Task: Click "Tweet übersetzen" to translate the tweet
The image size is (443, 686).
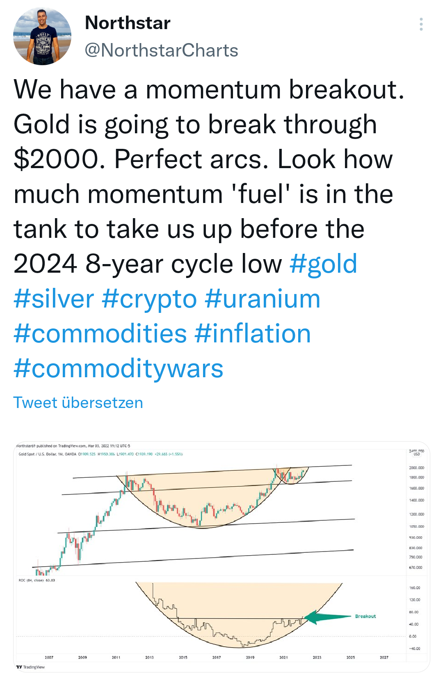Action: coord(78,403)
